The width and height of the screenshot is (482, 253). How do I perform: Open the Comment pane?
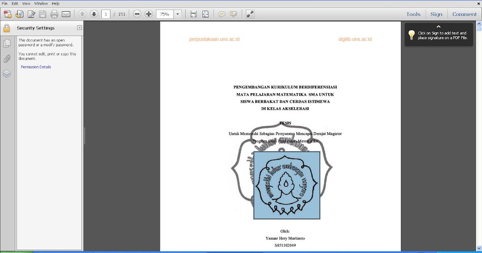(464, 14)
